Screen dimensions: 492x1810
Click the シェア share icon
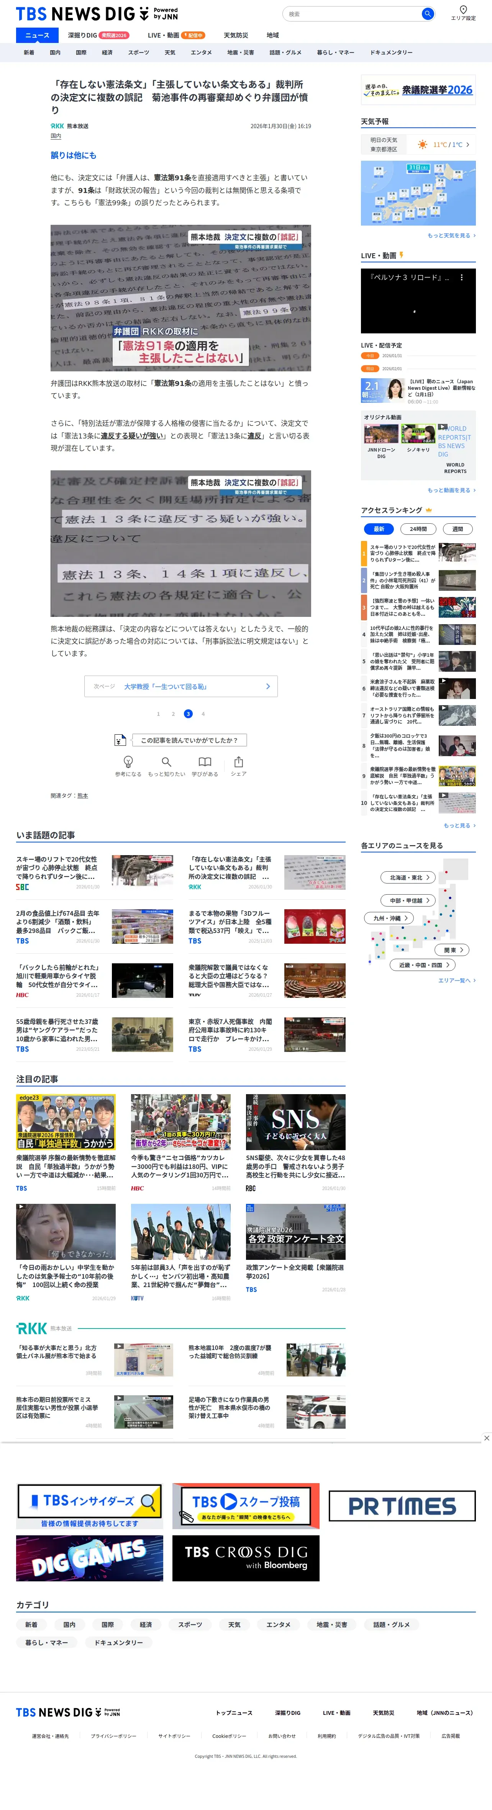pyautogui.click(x=239, y=762)
